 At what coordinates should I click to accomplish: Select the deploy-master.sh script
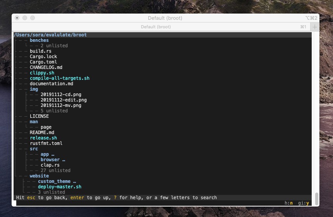point(60,187)
